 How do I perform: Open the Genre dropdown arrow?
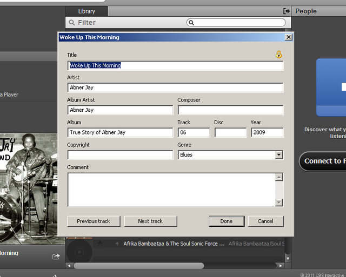coord(279,155)
